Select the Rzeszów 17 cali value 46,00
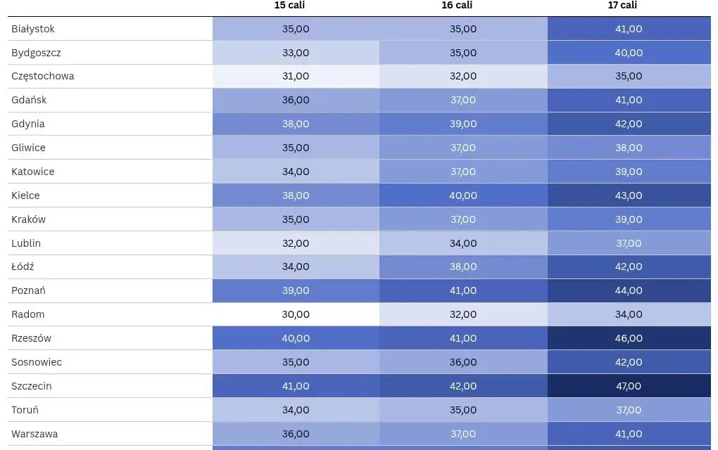Screen dimensions: 718x450 pos(629,338)
